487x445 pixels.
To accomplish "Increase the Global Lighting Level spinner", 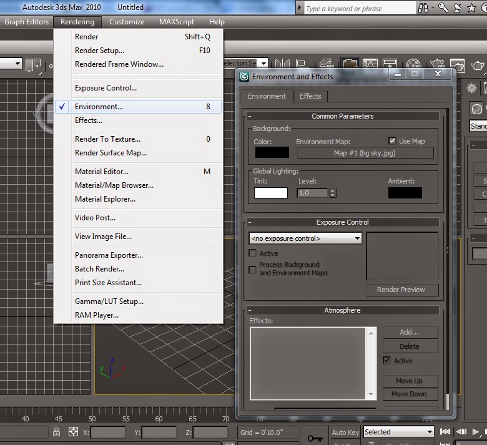I will tap(333, 191).
